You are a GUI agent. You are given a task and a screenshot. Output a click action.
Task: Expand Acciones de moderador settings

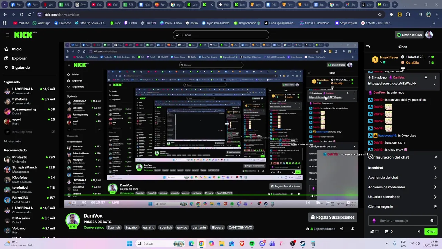tap(403, 187)
